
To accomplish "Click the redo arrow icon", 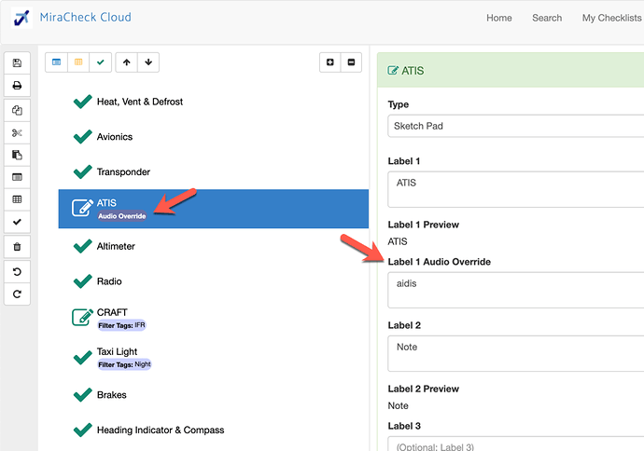I will (x=17, y=294).
